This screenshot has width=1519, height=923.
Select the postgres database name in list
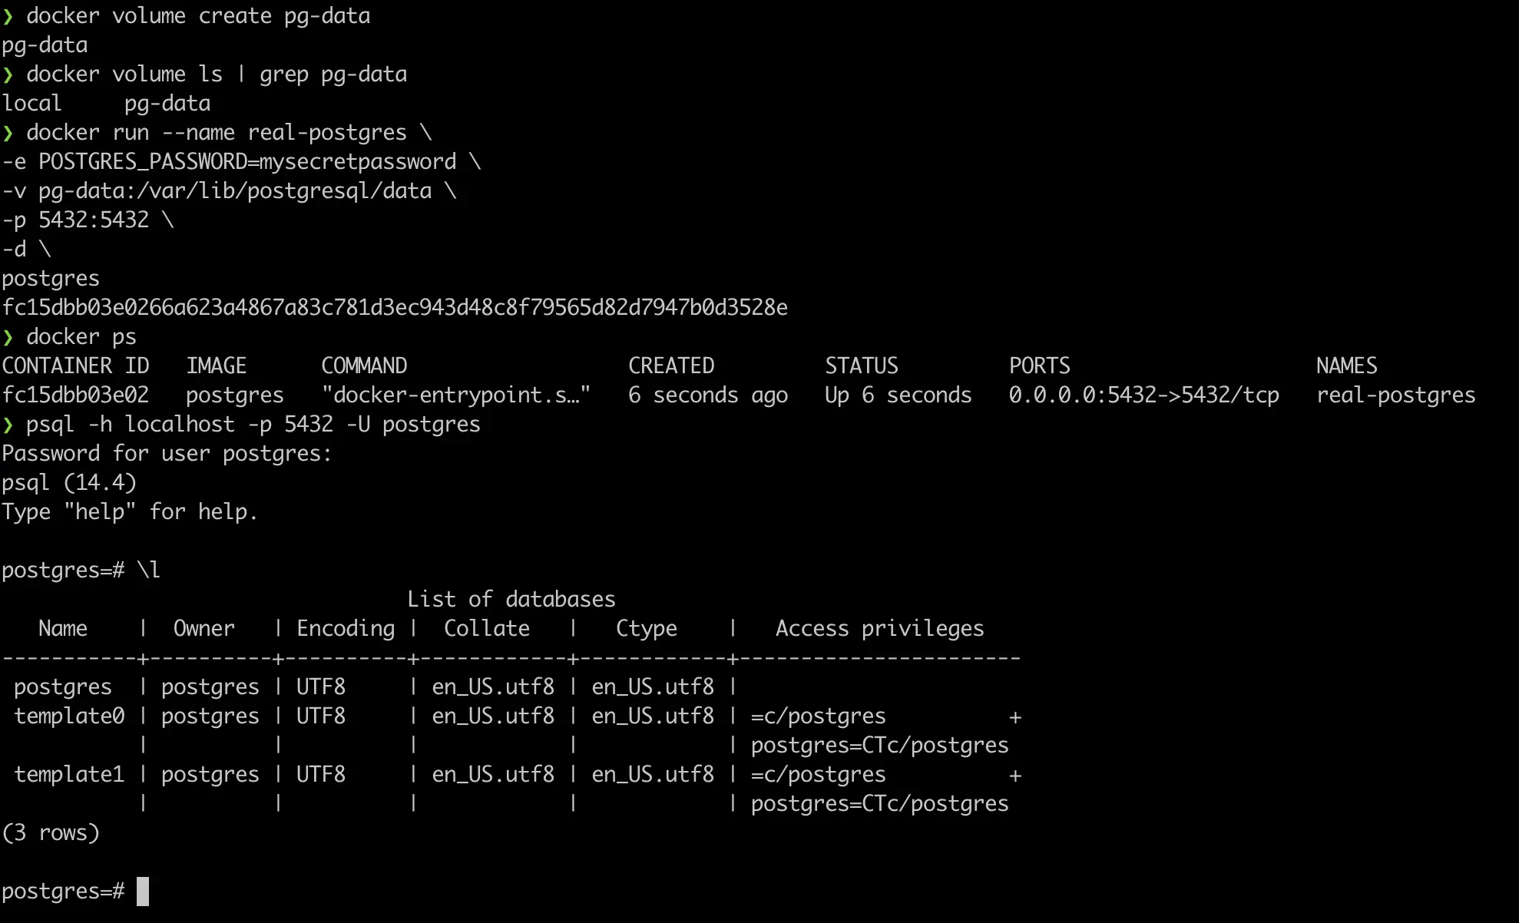point(62,686)
